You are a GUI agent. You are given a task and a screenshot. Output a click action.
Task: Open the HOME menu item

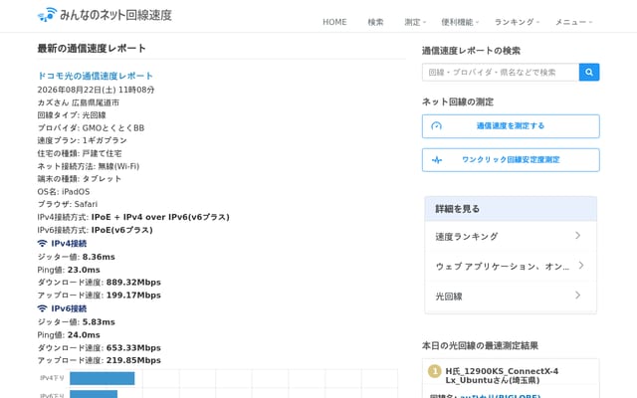[x=334, y=22]
